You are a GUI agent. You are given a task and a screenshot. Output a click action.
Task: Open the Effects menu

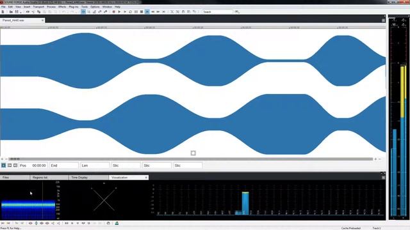62,7
